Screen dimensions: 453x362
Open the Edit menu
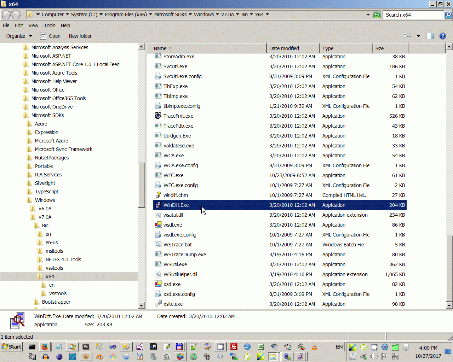(x=19, y=25)
